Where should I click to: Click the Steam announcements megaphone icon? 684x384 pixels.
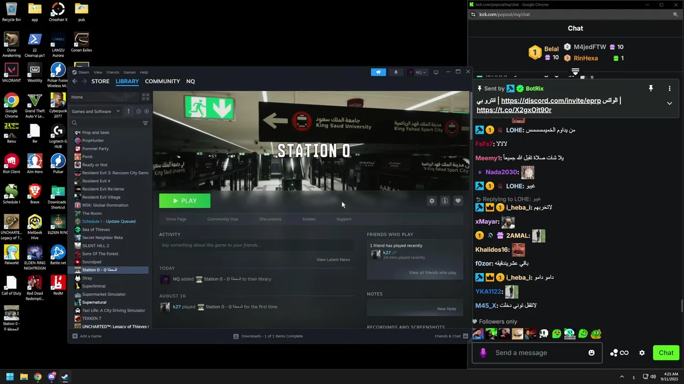click(378, 72)
